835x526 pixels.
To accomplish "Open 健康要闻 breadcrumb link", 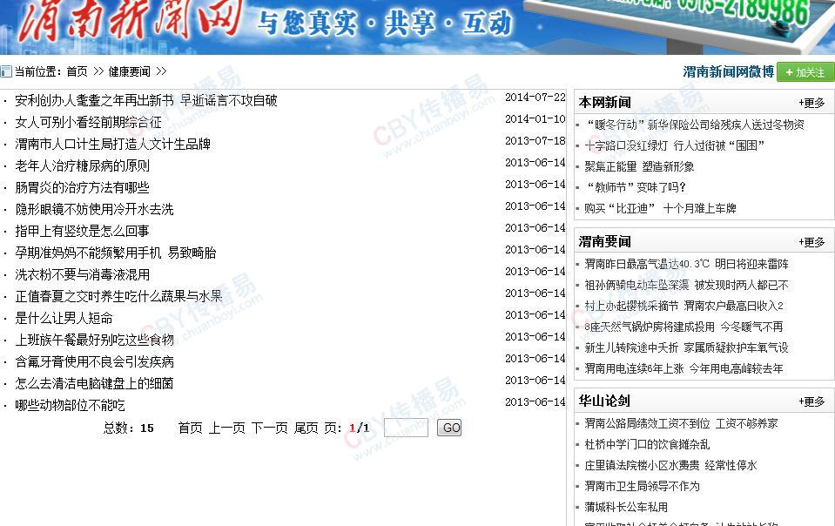I will pyautogui.click(x=129, y=71).
